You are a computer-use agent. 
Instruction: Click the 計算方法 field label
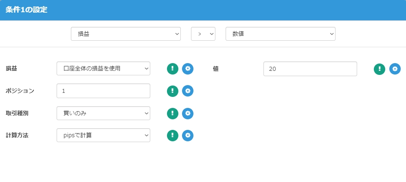tap(17, 136)
